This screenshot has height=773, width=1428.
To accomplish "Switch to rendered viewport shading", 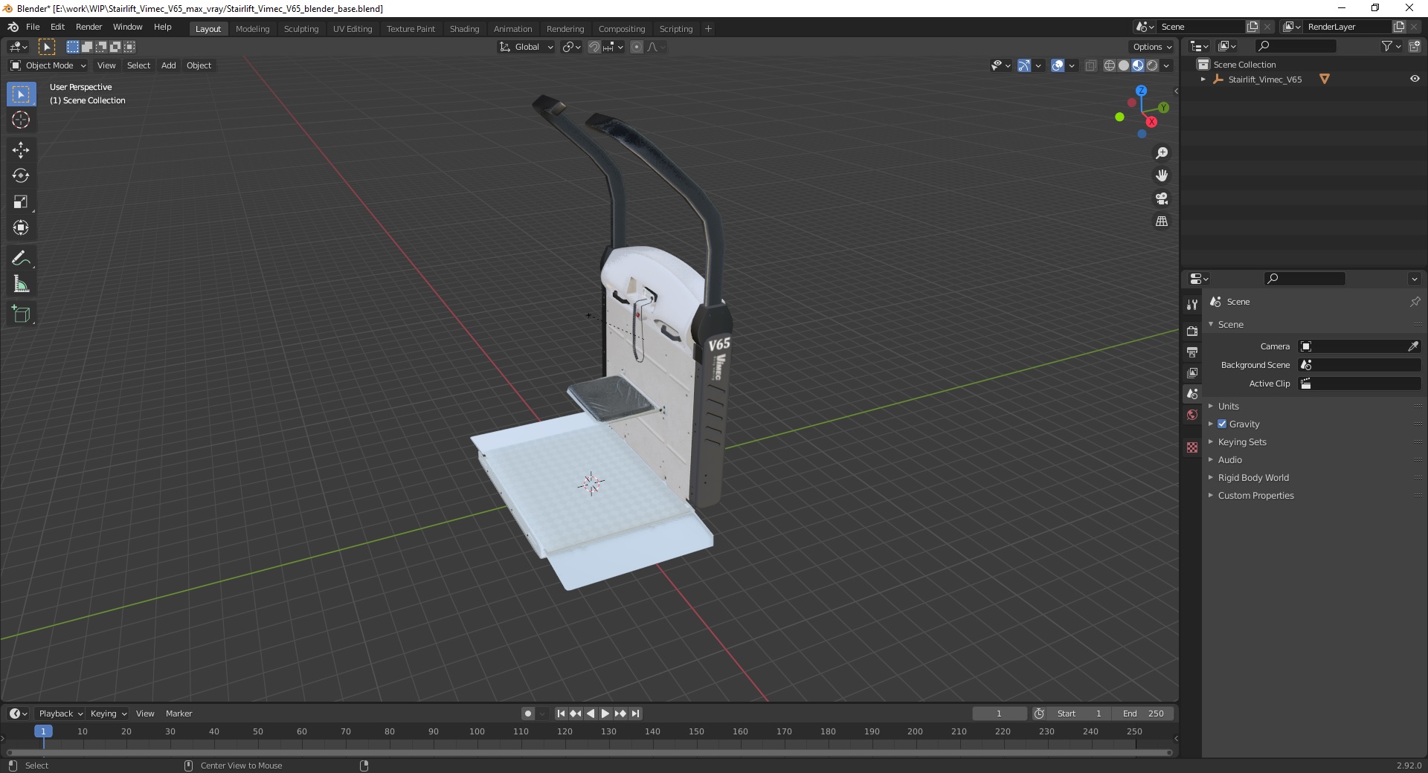I will pyautogui.click(x=1152, y=65).
